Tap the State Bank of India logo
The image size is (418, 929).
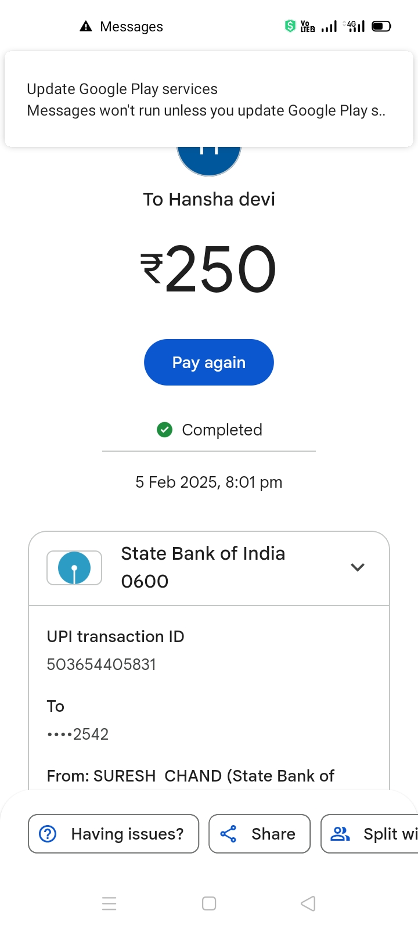tap(74, 568)
